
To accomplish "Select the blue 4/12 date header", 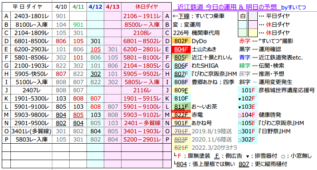I will [x=96, y=7].
